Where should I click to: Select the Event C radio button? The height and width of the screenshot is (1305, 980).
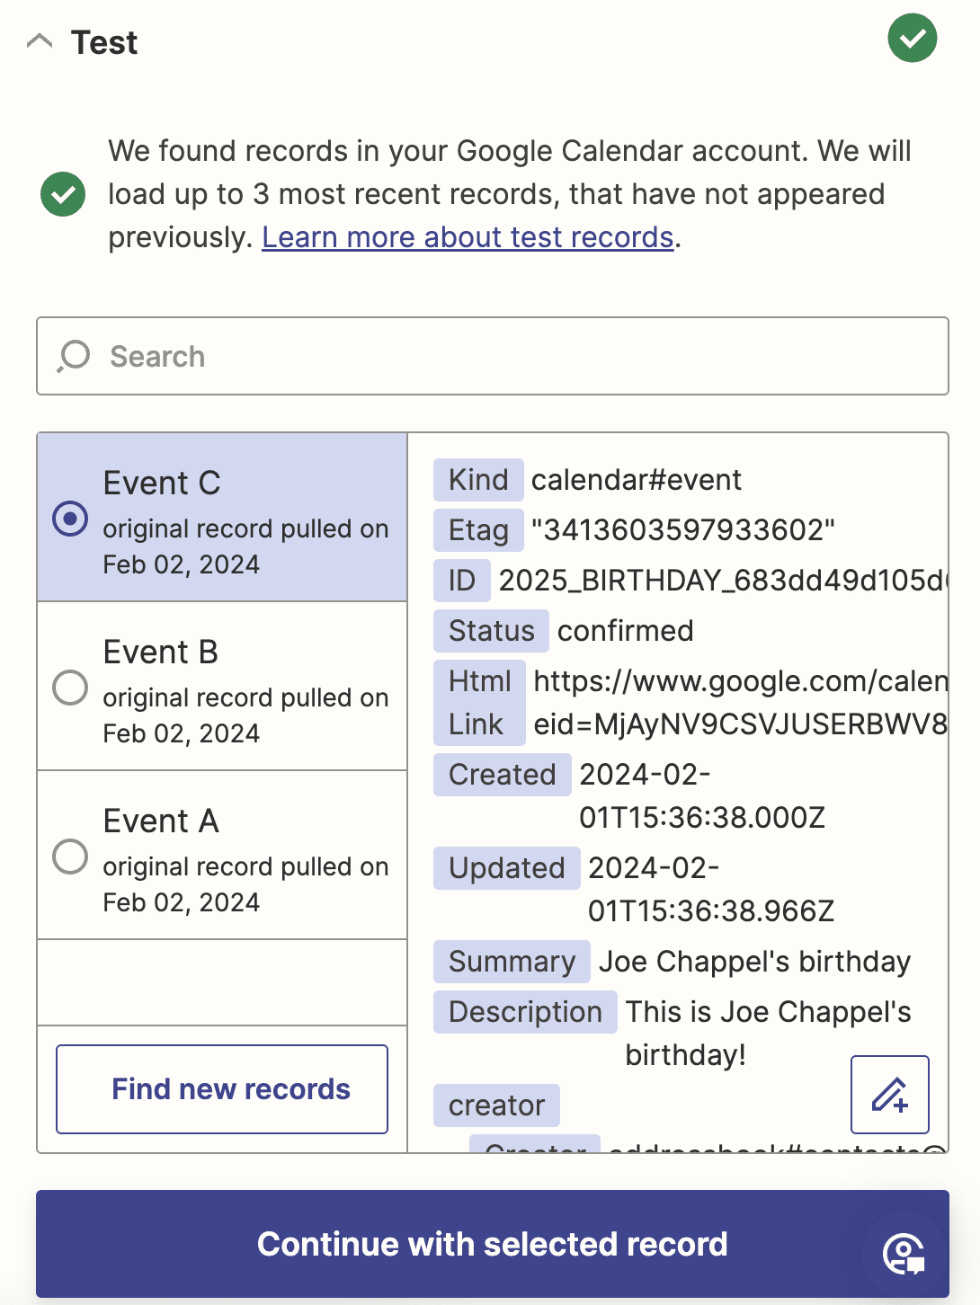click(x=70, y=519)
